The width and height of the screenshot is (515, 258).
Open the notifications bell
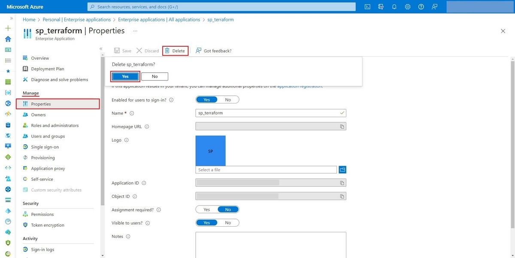point(394,6)
